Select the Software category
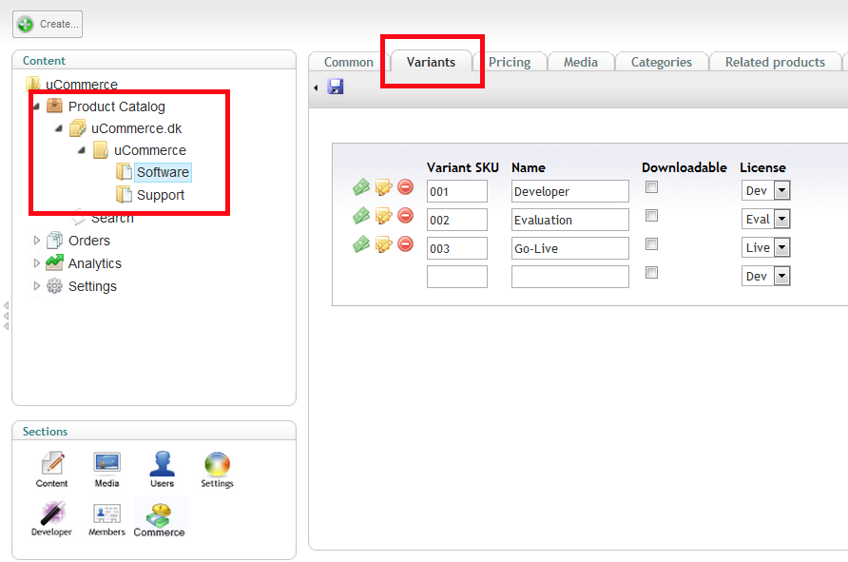 (163, 172)
